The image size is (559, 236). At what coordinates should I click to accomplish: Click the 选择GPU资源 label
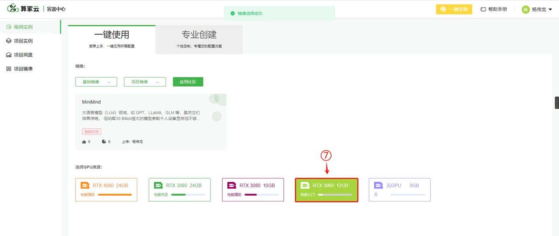pyautogui.click(x=89, y=167)
